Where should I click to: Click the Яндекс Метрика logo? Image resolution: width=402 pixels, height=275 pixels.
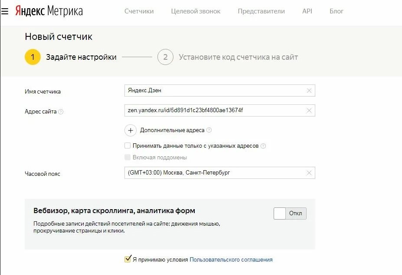(49, 11)
